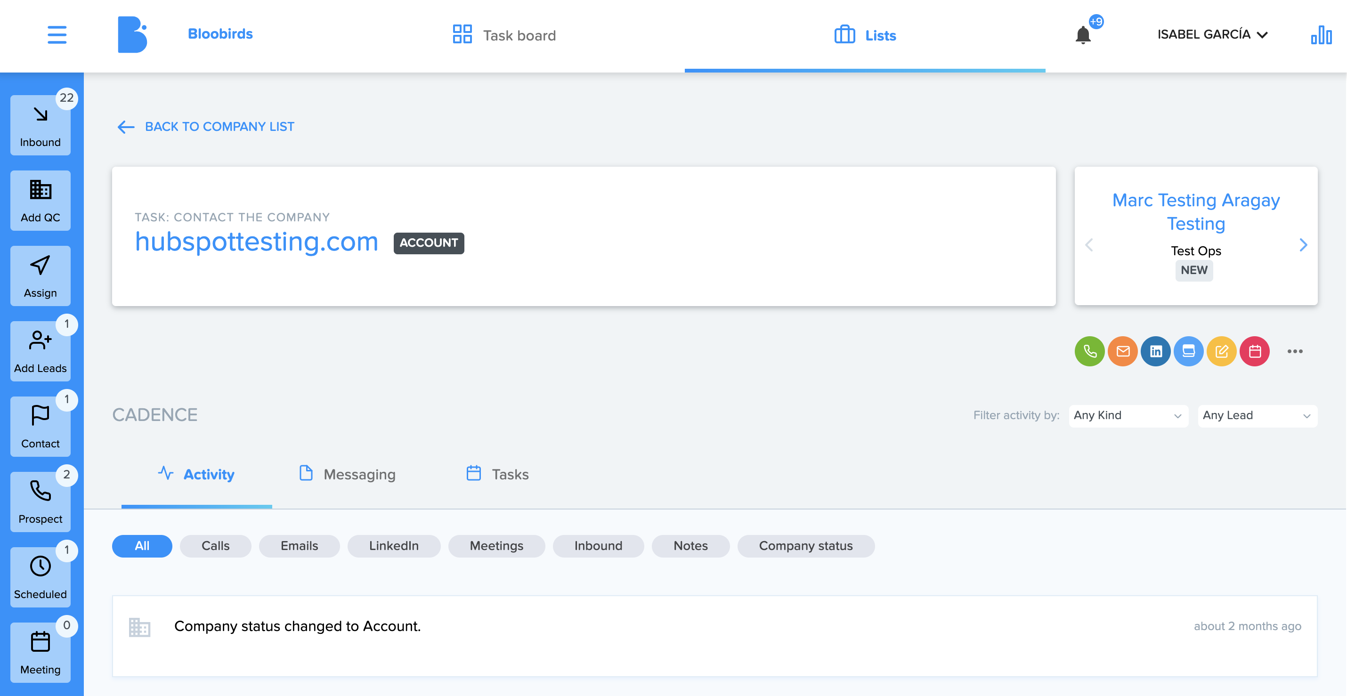
Task: Show the previous lead card
Action: (x=1089, y=245)
